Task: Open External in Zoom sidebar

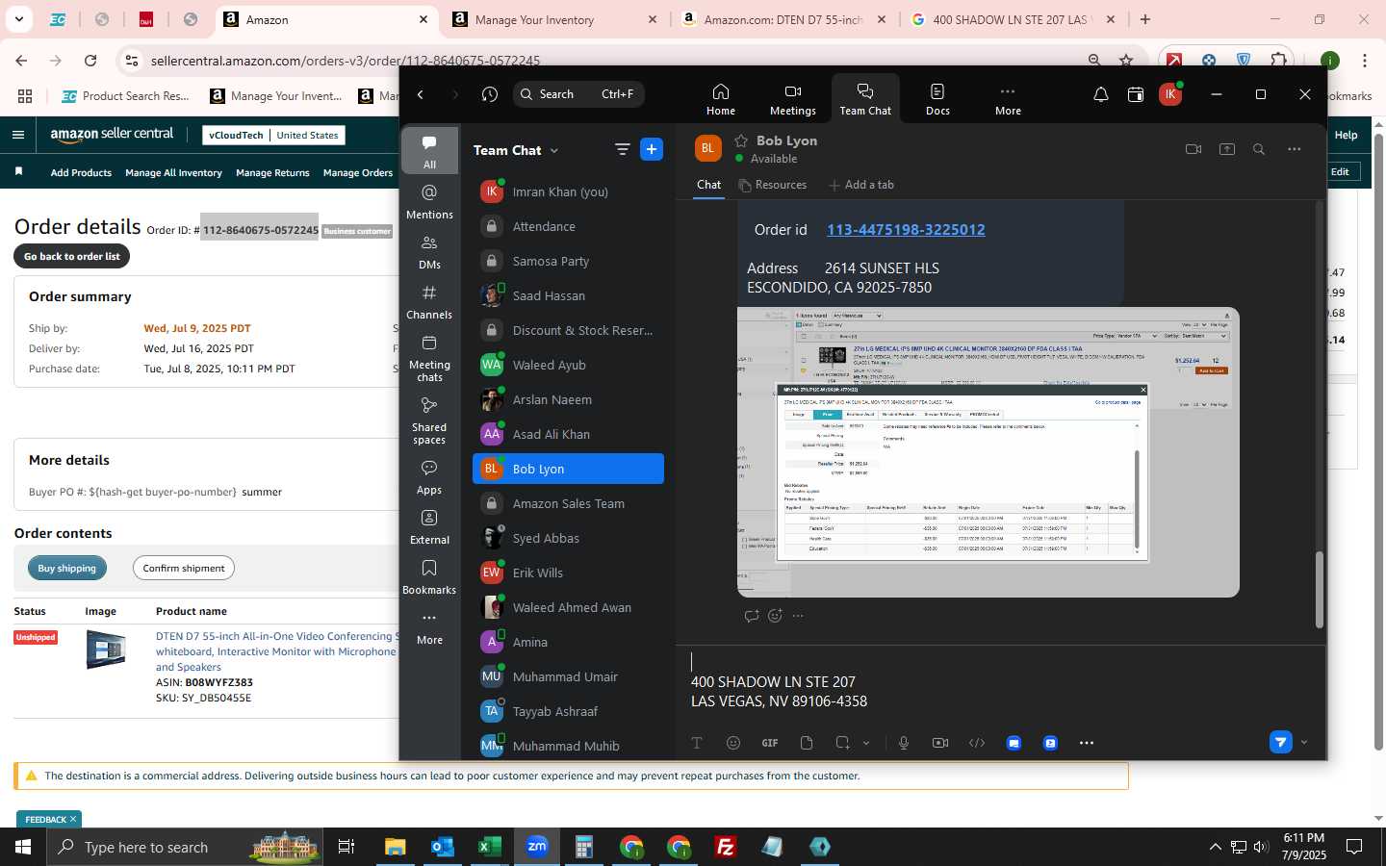Action: (429, 527)
